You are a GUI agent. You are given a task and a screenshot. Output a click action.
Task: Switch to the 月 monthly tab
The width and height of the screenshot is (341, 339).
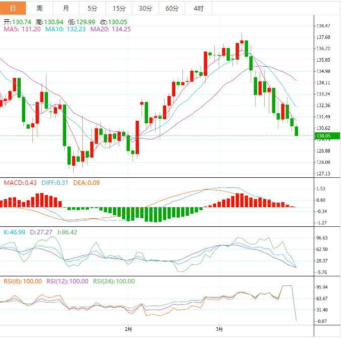(66, 8)
